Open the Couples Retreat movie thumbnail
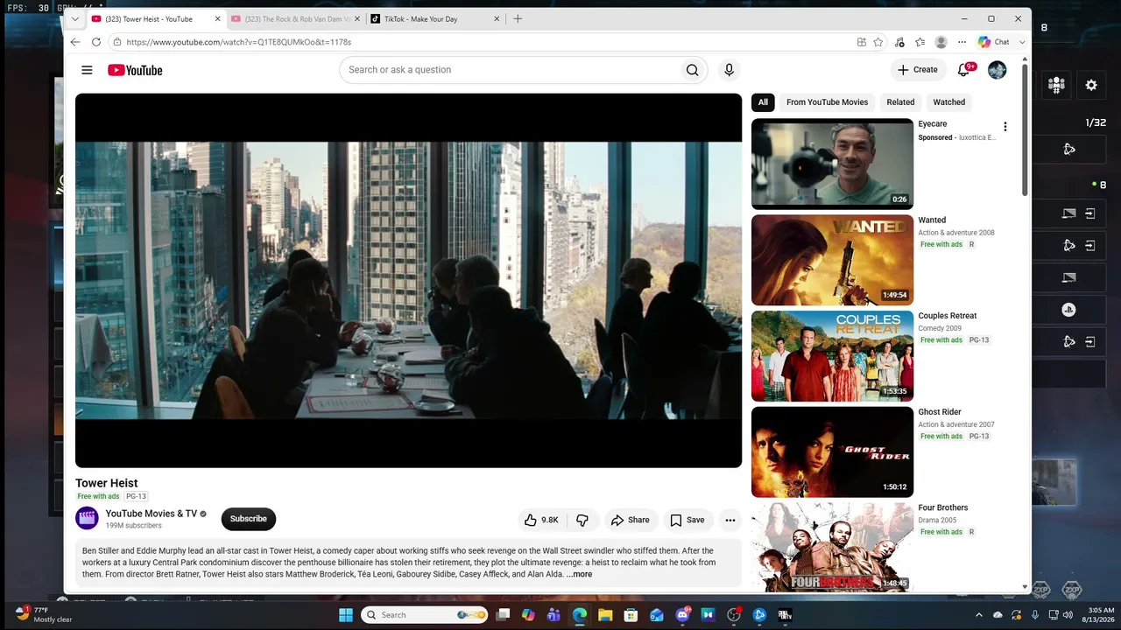The height and width of the screenshot is (630, 1121). coord(832,356)
